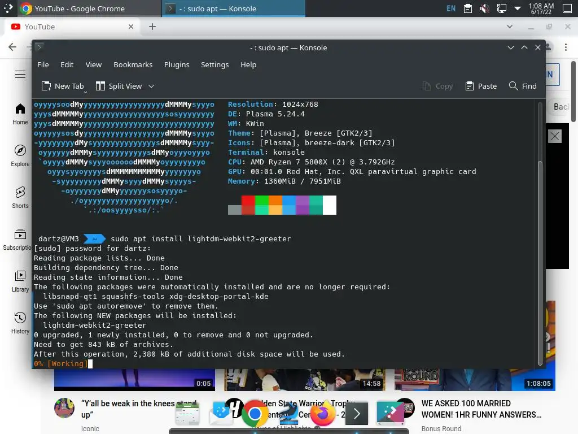Dismiss the YouTube banner with the X
The height and width of the screenshot is (434, 578).
(555, 136)
